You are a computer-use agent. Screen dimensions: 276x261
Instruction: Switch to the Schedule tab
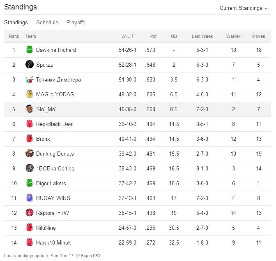(x=47, y=23)
